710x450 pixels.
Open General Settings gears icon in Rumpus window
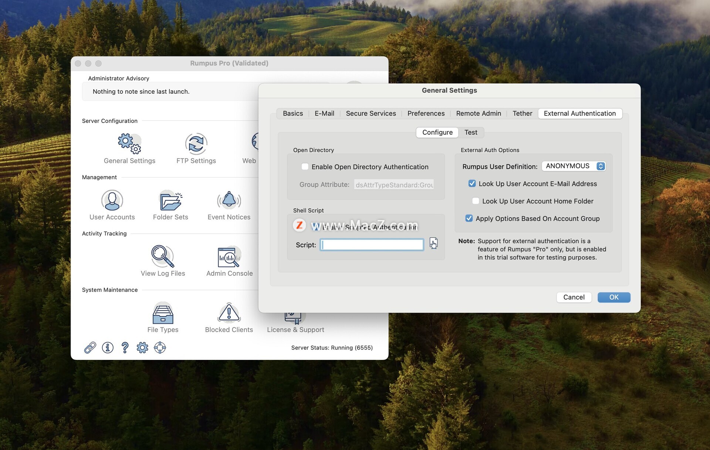pos(129,144)
